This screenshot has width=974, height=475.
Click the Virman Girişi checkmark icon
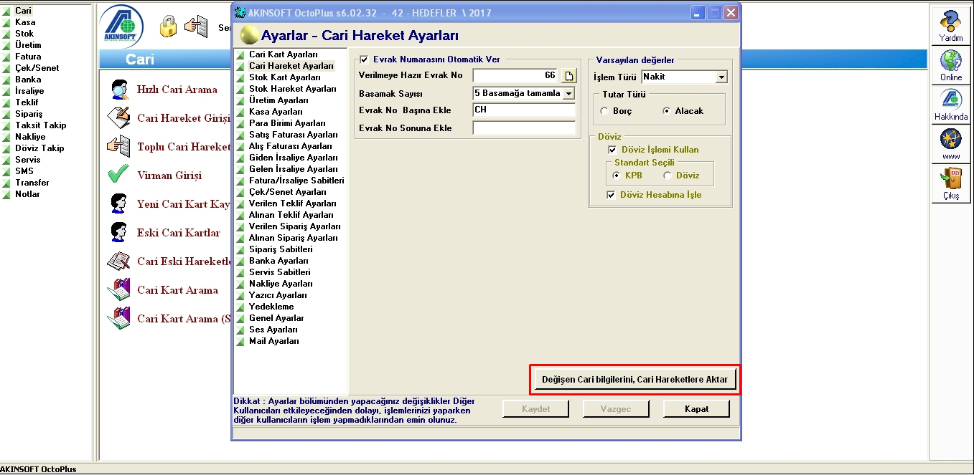point(118,175)
